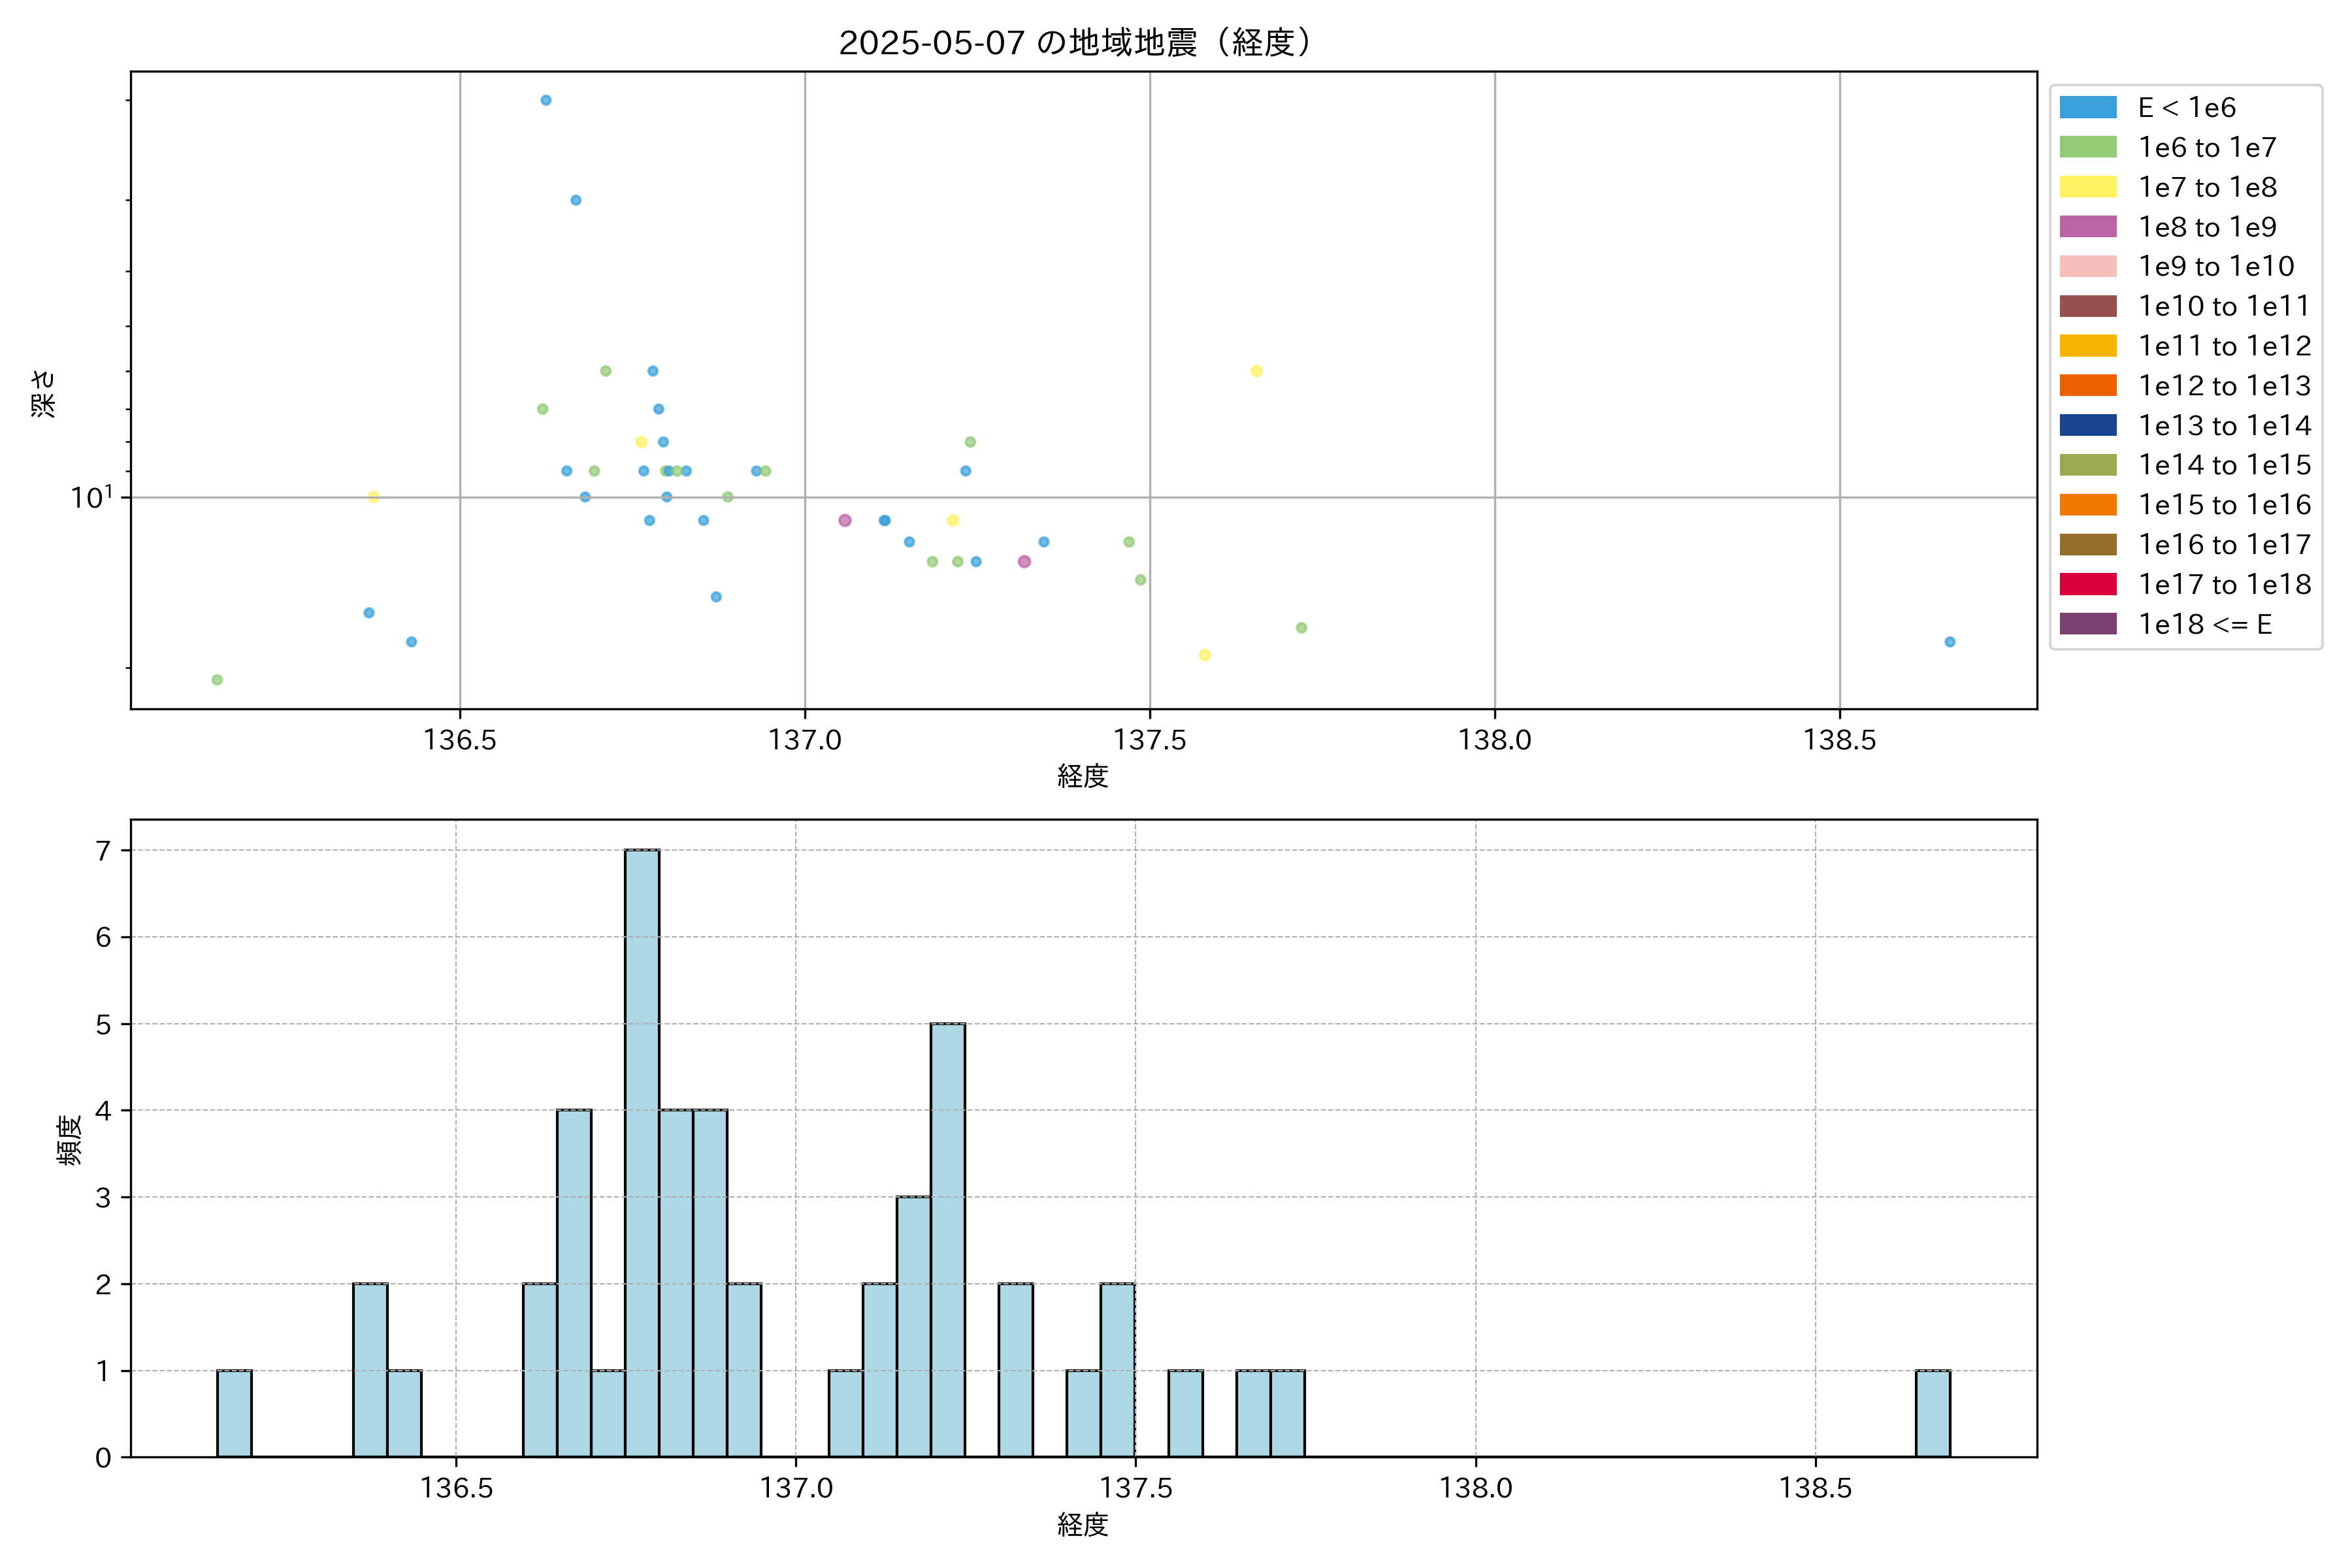Click the blue 'E < 1e6' legend swatch
The height and width of the screenshot is (1568, 2352).
pyautogui.click(x=2087, y=108)
